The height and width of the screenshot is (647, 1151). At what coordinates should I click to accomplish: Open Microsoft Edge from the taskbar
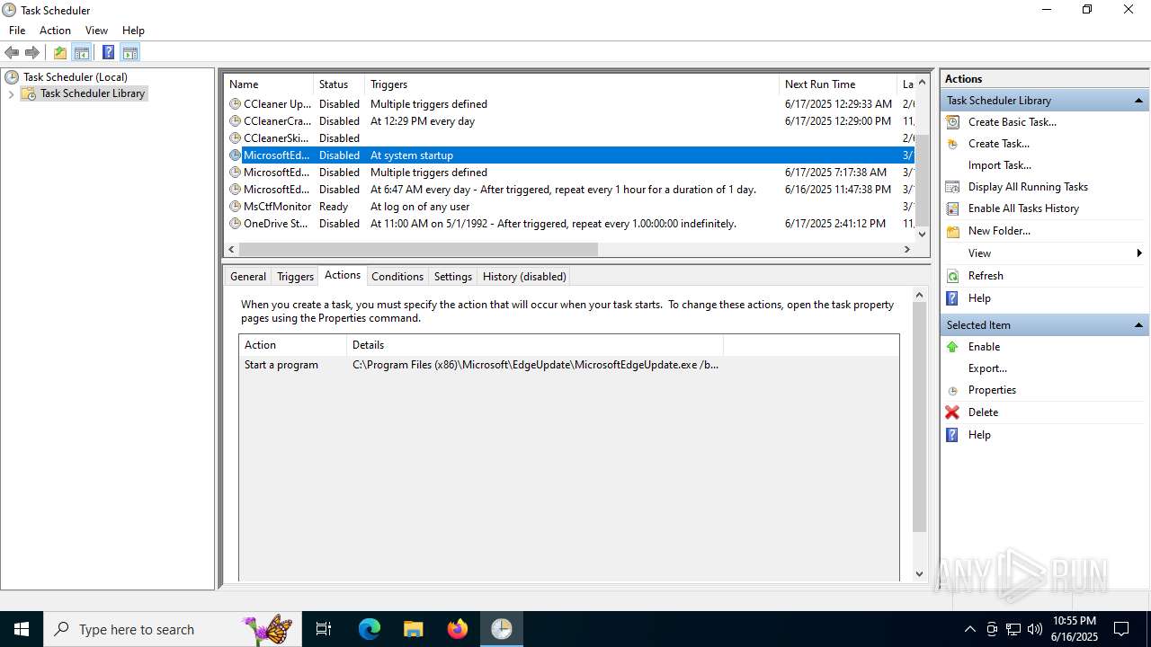coord(370,629)
